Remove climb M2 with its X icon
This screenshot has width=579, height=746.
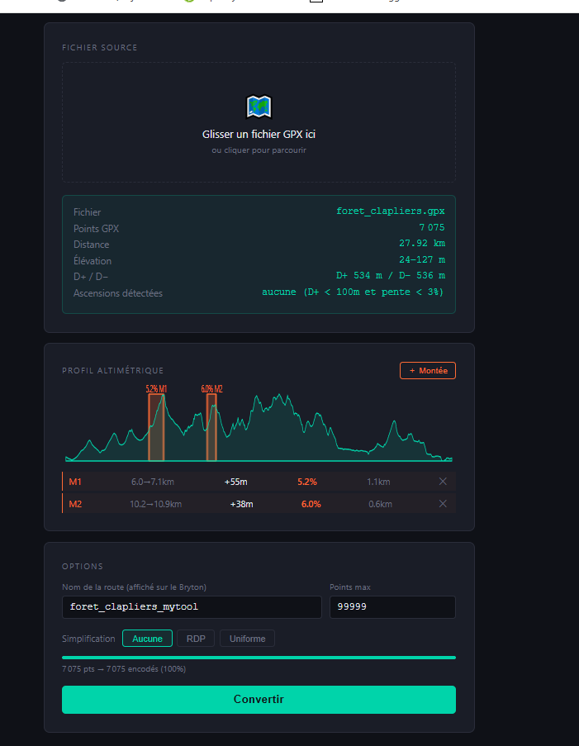click(x=443, y=504)
